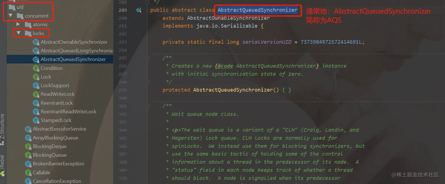The width and height of the screenshot is (445, 184).
Task: Open the Callable interface file
Action: (x=41, y=173)
